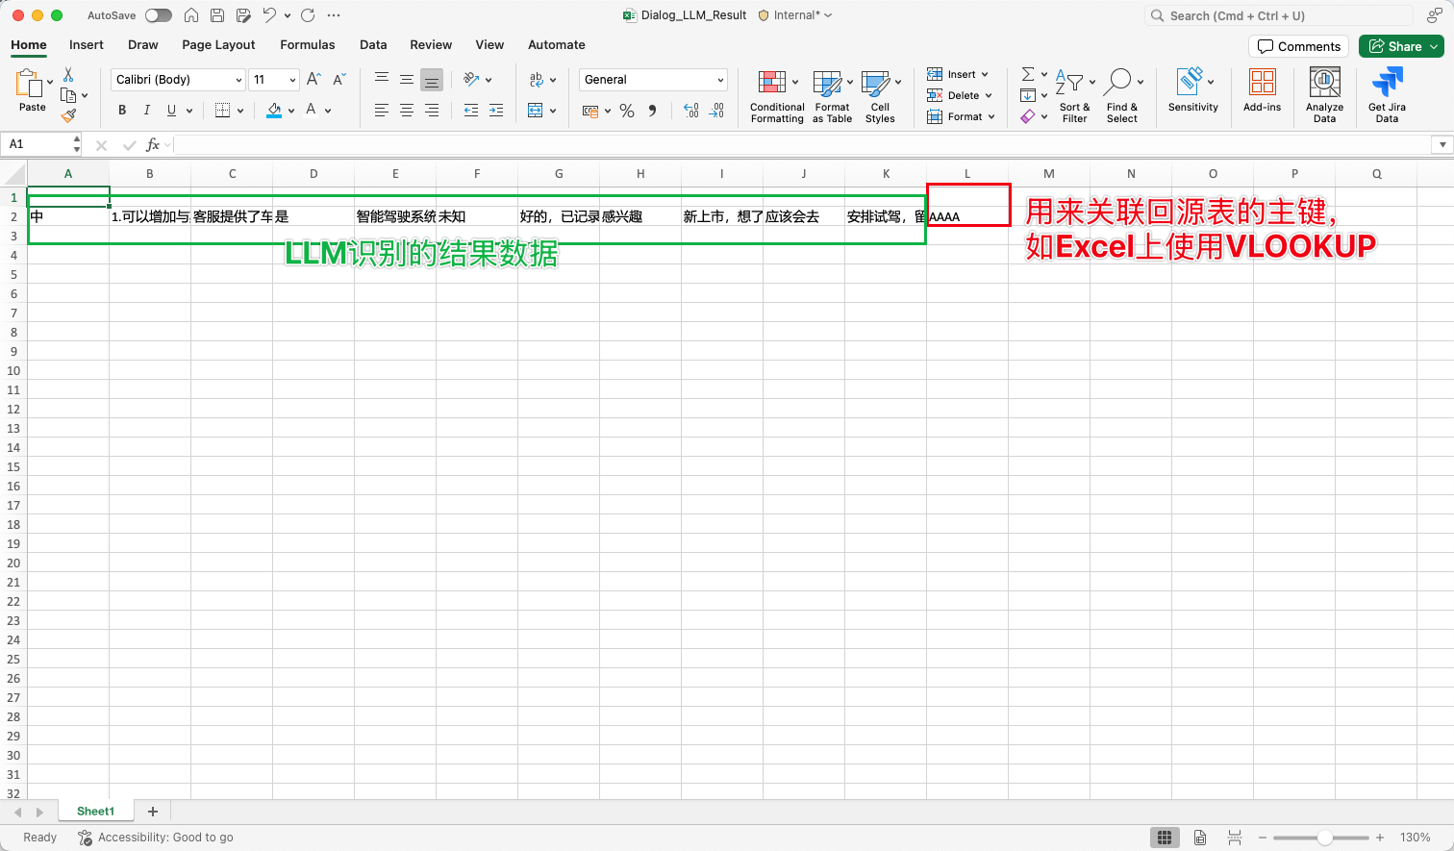Image resolution: width=1454 pixels, height=851 pixels.
Task: Expand the Format cells dropdown
Action: tap(991, 117)
